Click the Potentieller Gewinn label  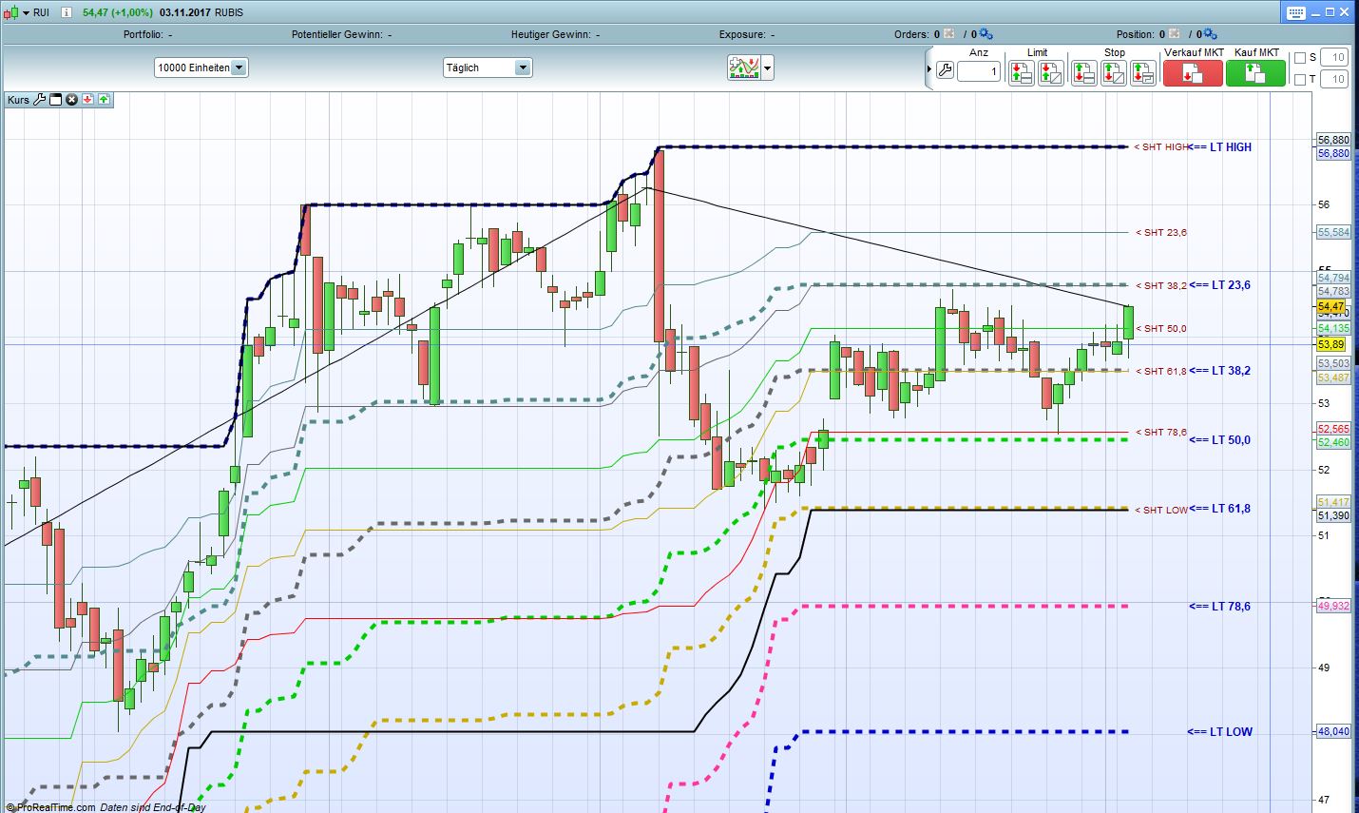coord(337,34)
